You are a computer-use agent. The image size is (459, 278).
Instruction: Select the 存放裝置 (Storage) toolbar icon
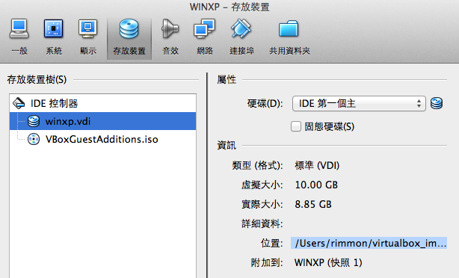129,28
